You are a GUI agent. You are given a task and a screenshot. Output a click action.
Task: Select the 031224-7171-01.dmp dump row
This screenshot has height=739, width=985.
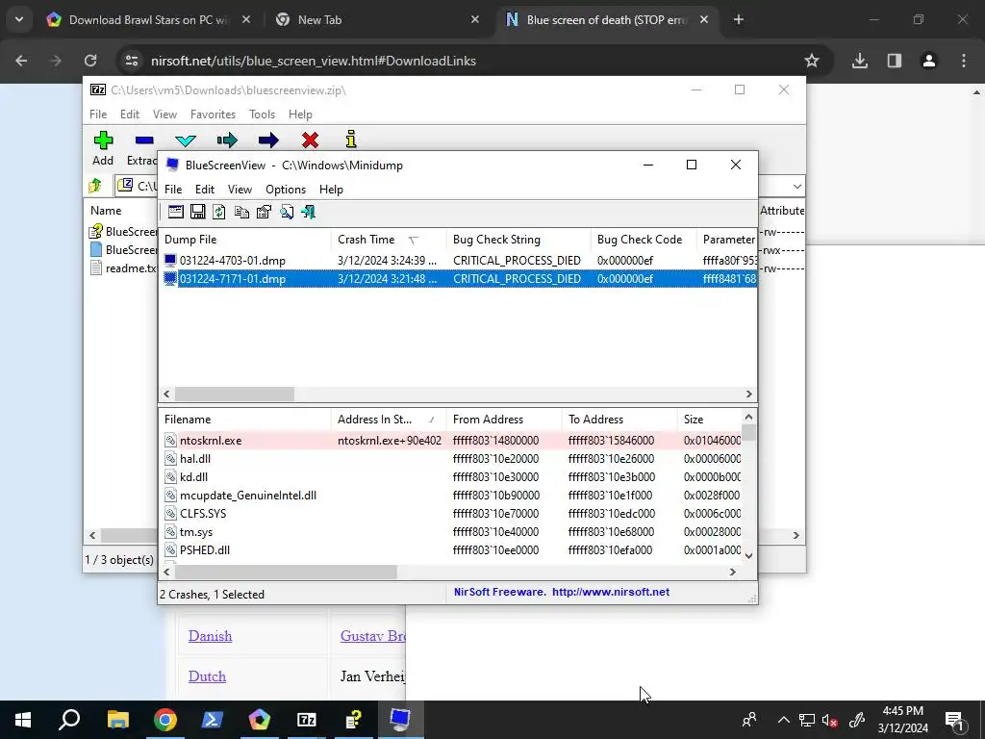(458, 278)
